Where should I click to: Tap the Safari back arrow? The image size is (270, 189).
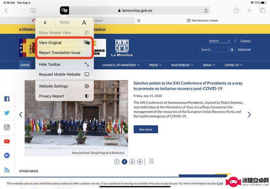[6, 10]
